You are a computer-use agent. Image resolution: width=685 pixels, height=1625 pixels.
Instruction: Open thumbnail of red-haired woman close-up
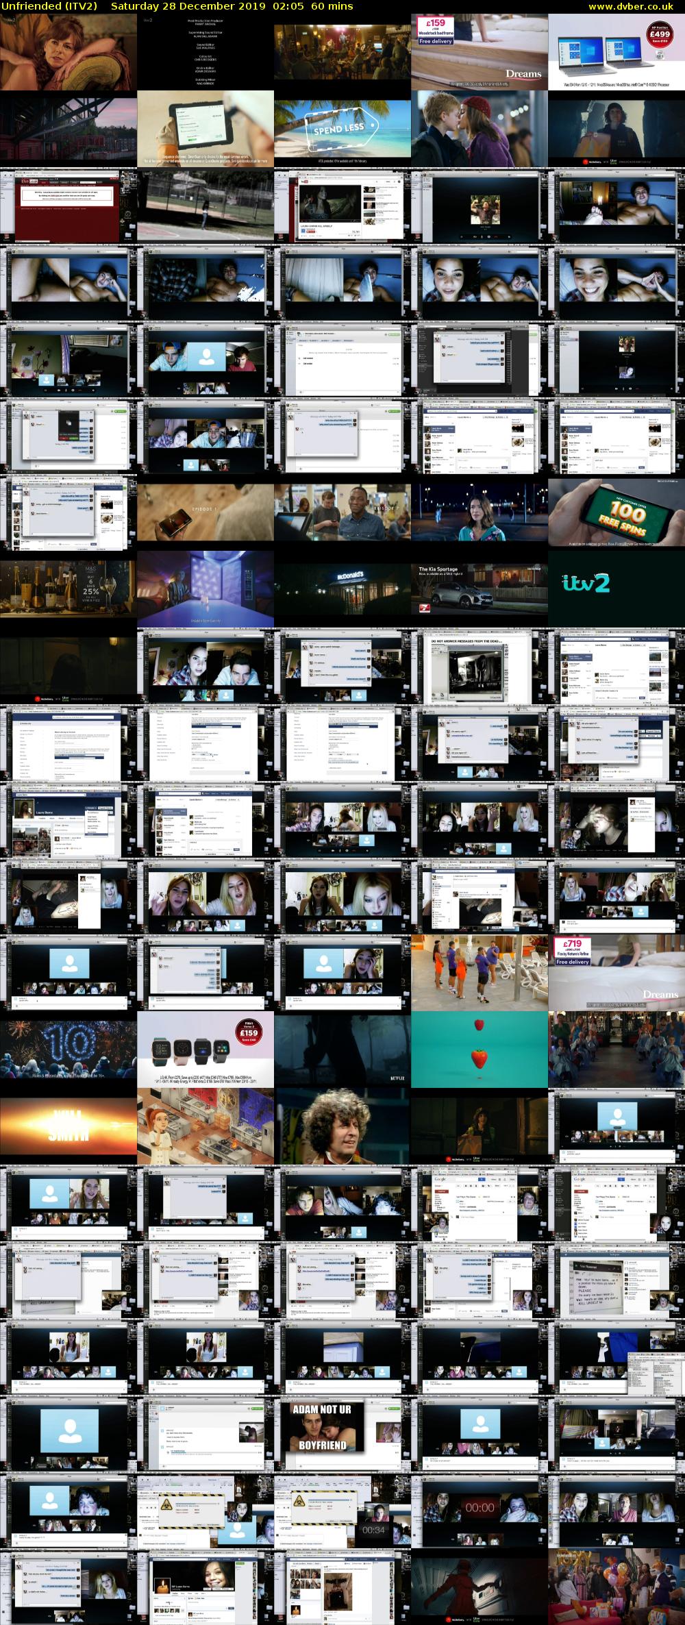pyautogui.click(x=68, y=52)
